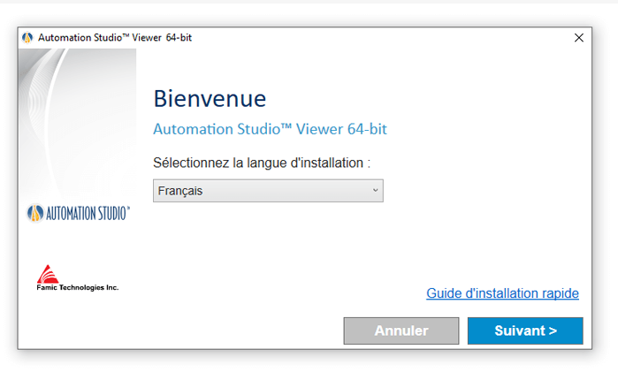Click the "Sélectionnez la langue d'installation" label
Viewport: 618px width, 380px height.
point(262,163)
